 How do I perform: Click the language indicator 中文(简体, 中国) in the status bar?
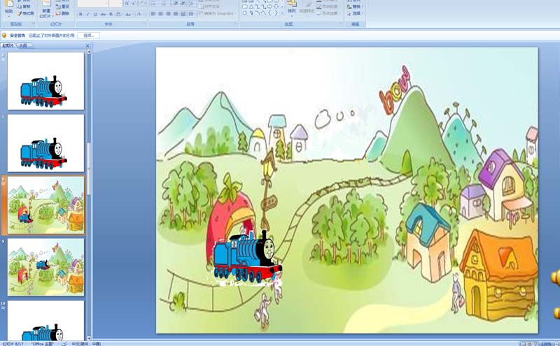(x=86, y=344)
